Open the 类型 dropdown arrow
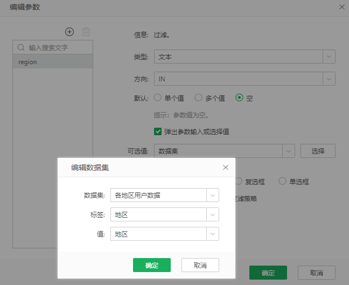The image size is (349, 285). pos(329,57)
